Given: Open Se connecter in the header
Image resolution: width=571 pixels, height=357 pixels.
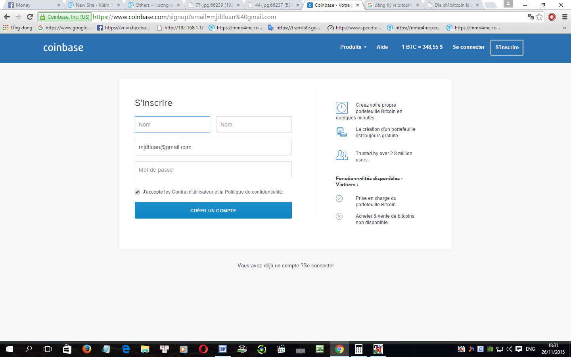Looking at the screenshot, I should tap(469, 47).
